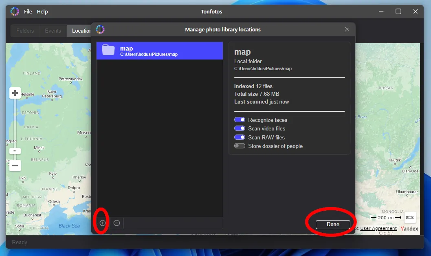Click the map ruler measurement icon
This screenshot has height=256, width=431.
(410, 218)
